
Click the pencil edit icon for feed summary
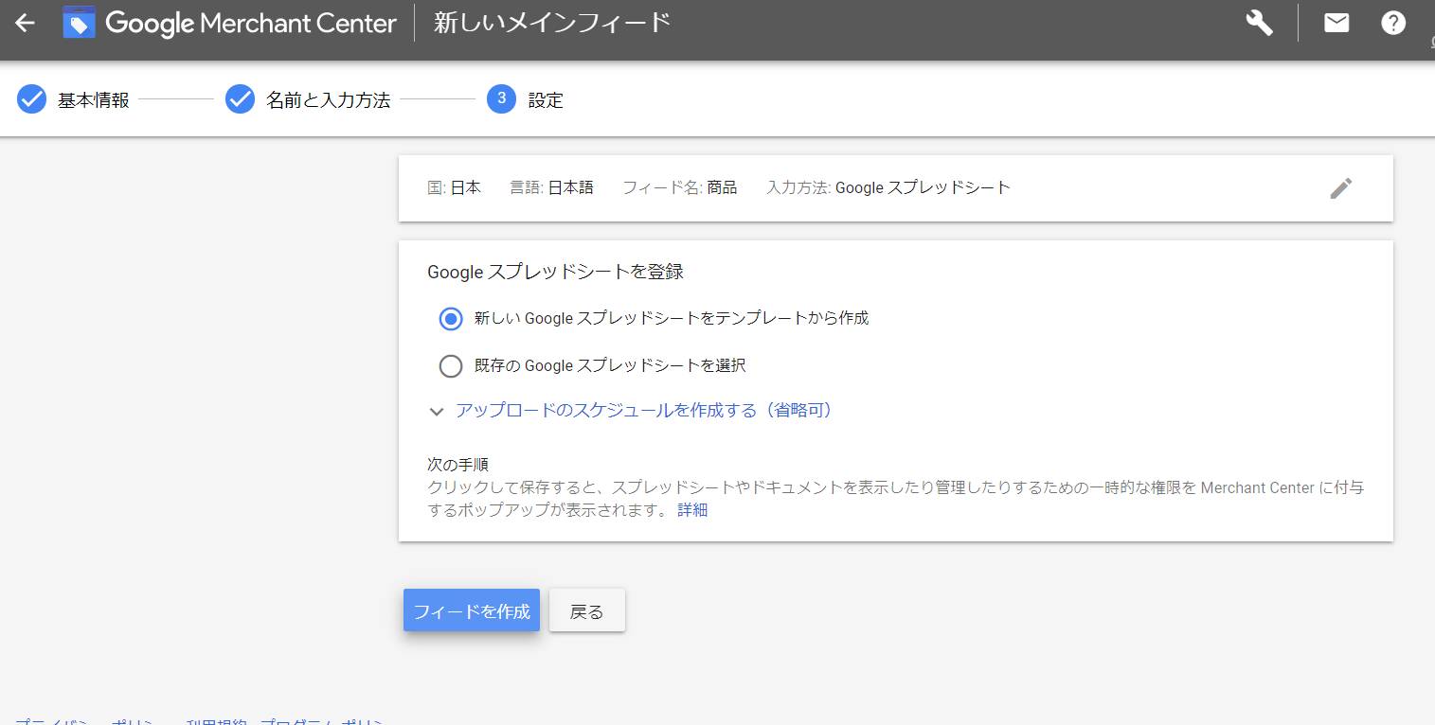coord(1341,188)
